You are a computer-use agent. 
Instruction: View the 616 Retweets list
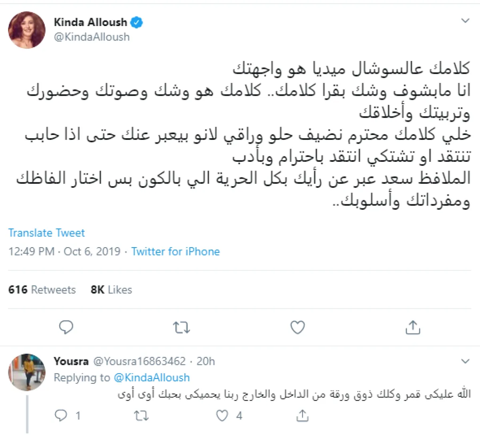click(x=42, y=290)
